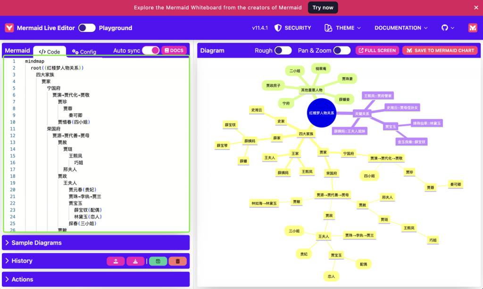Image resolution: width=483 pixels, height=289 pixels.
Task: Click code line '巧姐' in editor
Action: coord(79,163)
